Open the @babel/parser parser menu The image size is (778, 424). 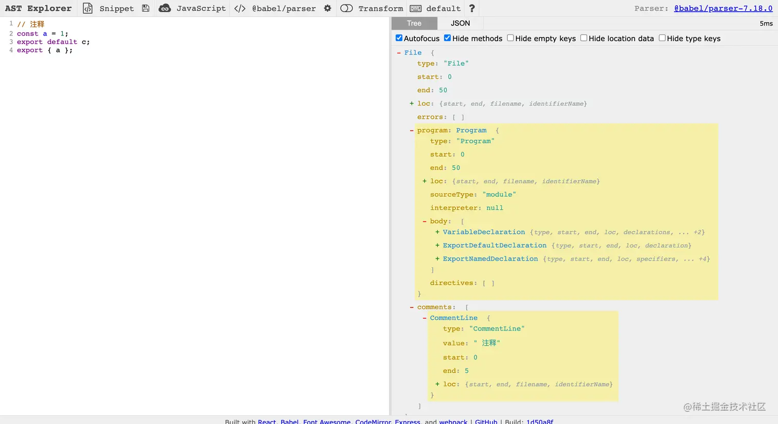[284, 8]
